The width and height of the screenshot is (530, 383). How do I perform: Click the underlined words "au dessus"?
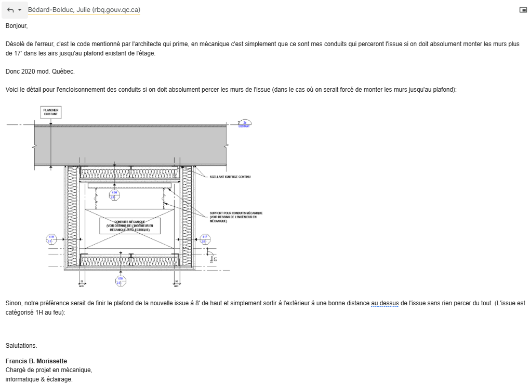point(386,303)
